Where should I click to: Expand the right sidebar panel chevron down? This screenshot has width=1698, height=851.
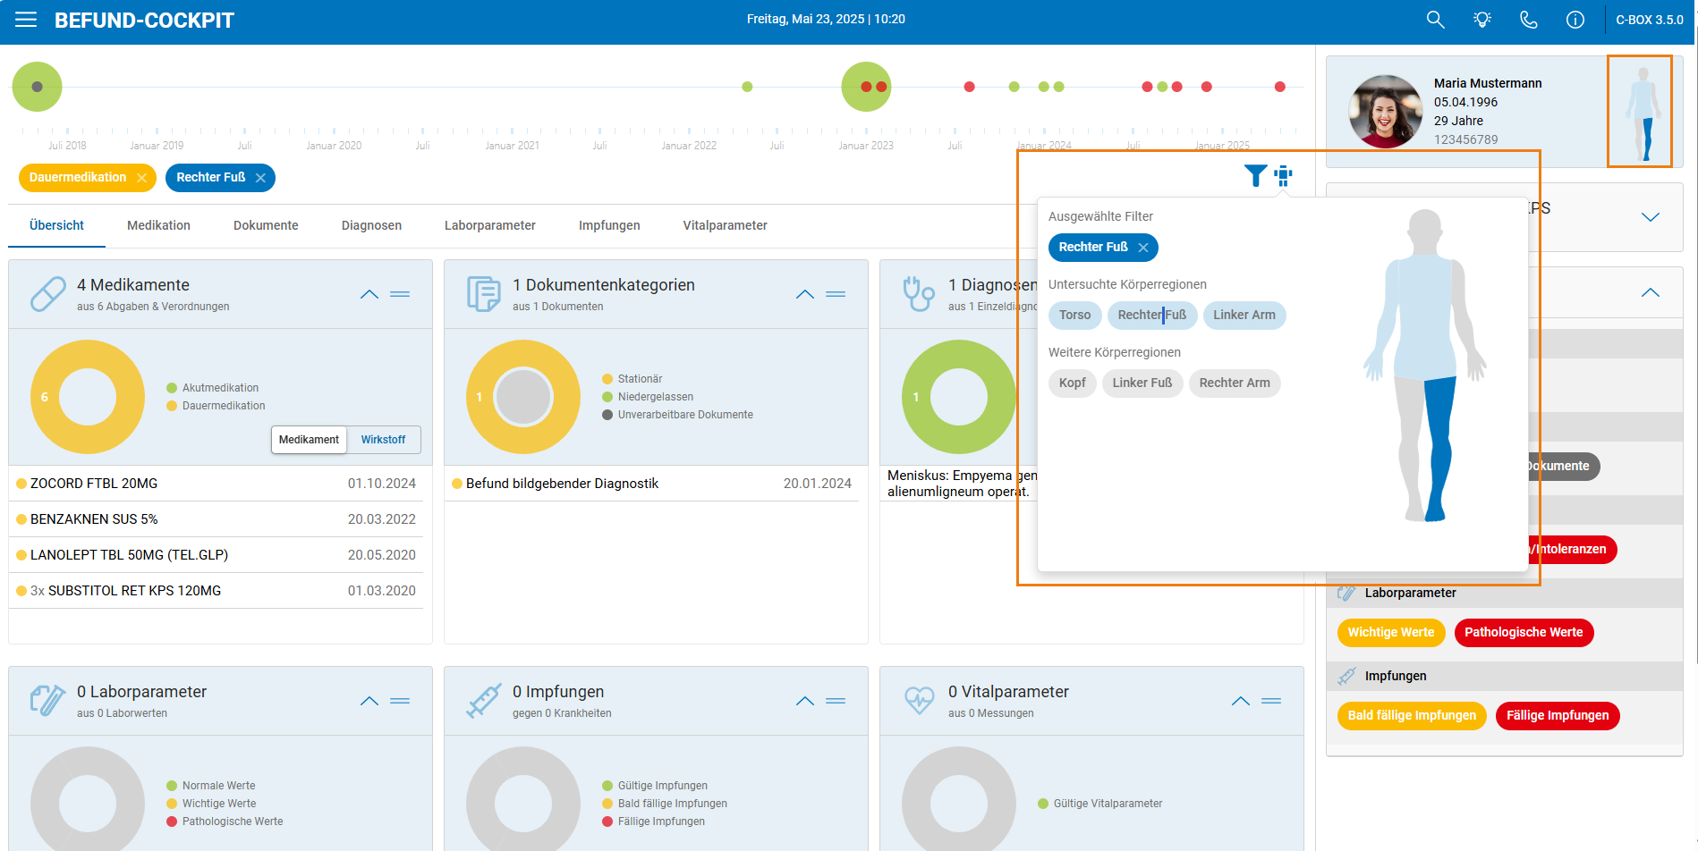[x=1651, y=217]
